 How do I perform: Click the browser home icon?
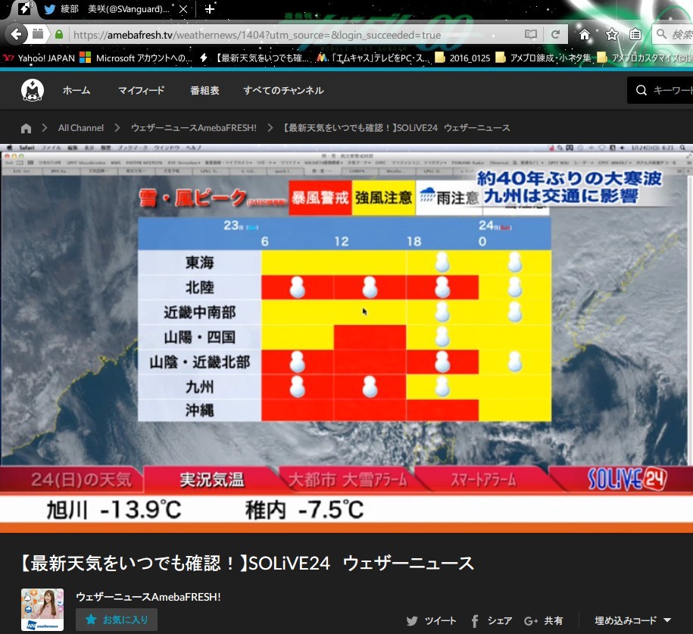tap(585, 35)
